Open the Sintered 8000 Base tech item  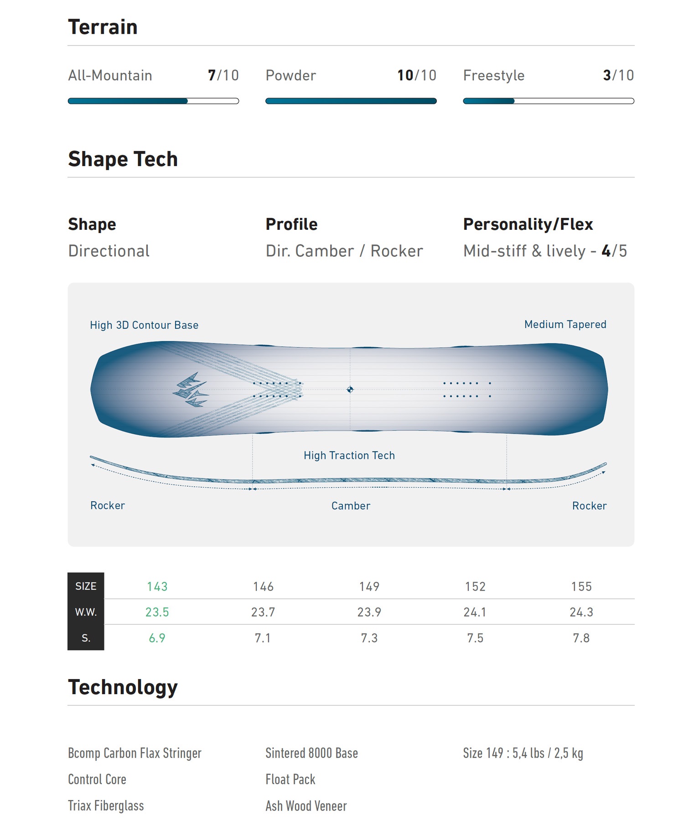(311, 753)
